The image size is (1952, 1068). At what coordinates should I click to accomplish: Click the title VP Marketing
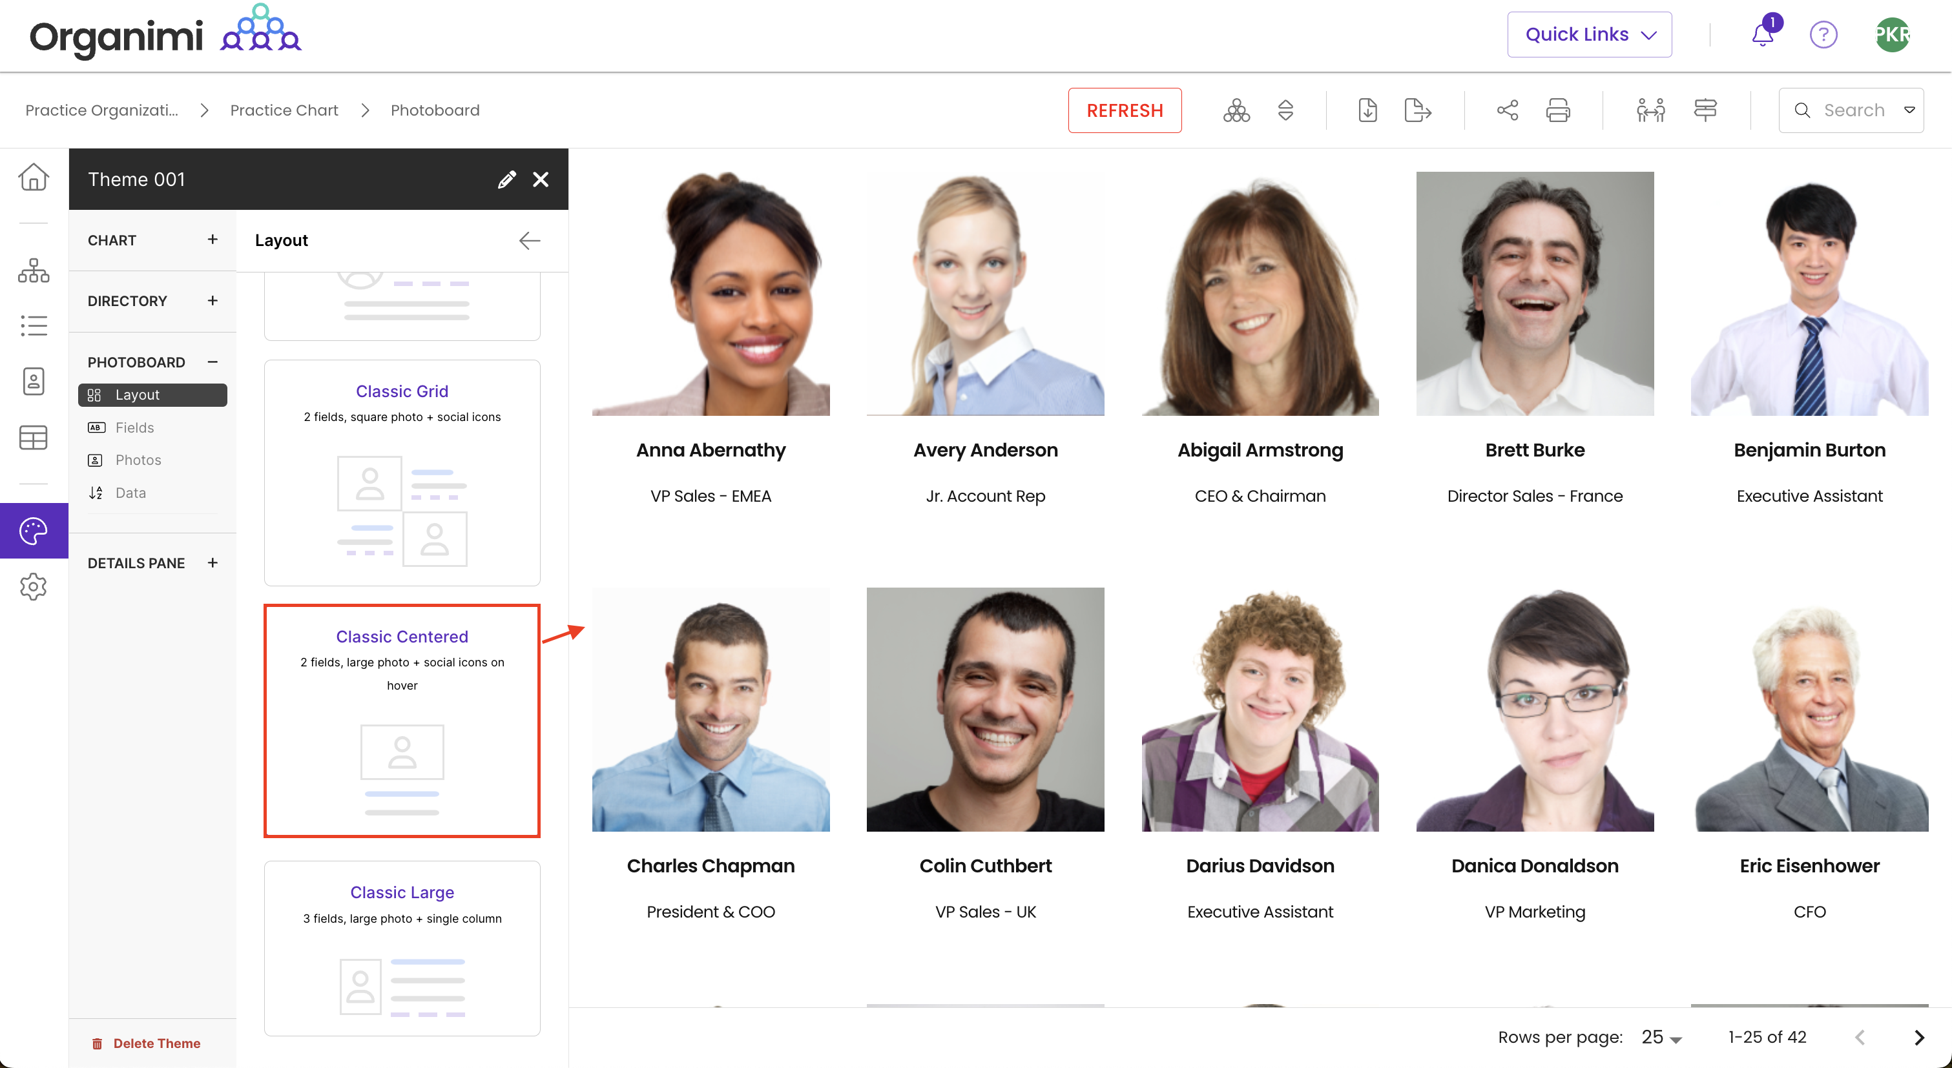(1535, 912)
